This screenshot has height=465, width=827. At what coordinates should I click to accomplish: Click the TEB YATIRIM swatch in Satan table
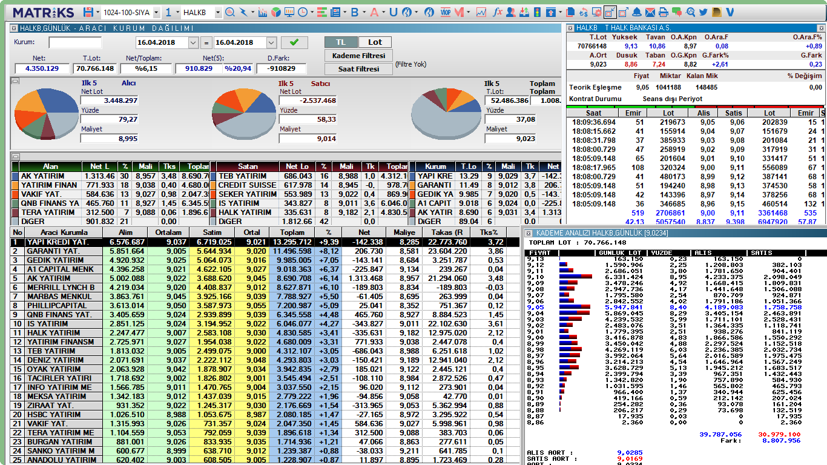[x=214, y=176]
